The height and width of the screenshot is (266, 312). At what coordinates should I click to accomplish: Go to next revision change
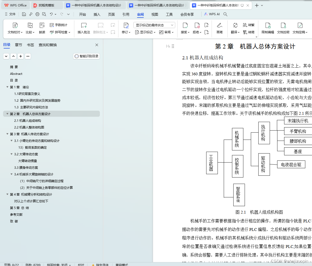[206, 32]
